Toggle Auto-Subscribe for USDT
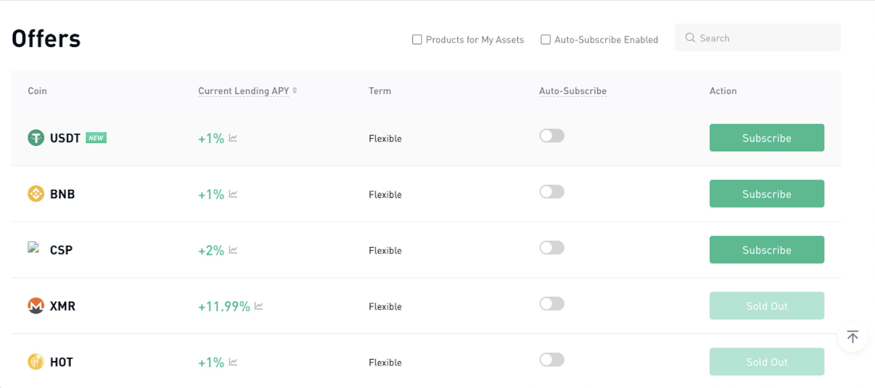 tap(551, 136)
